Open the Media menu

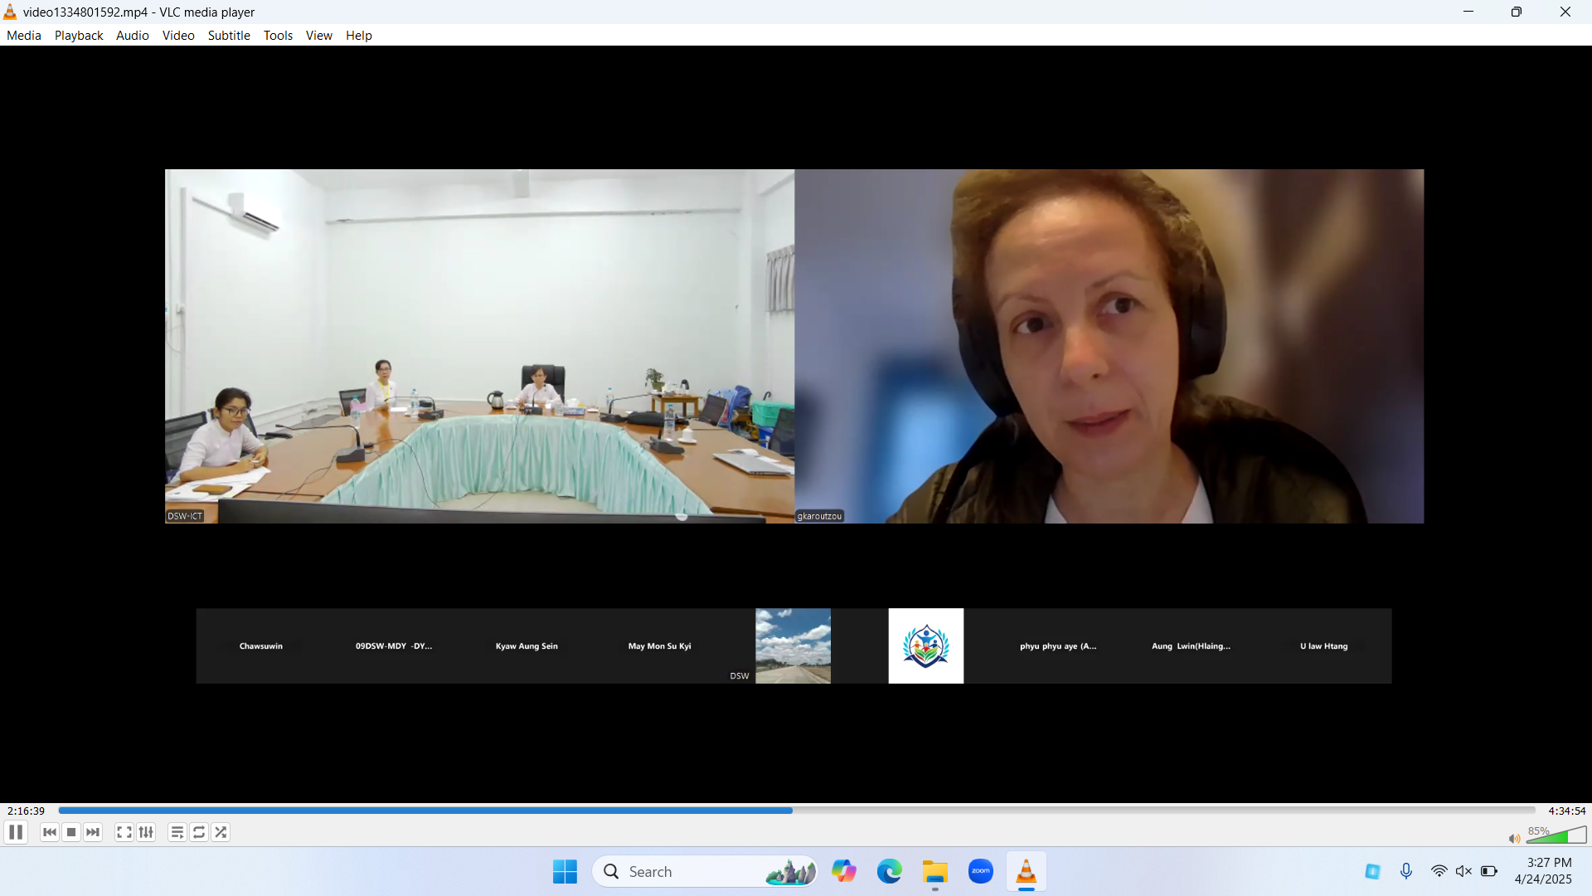[24, 35]
